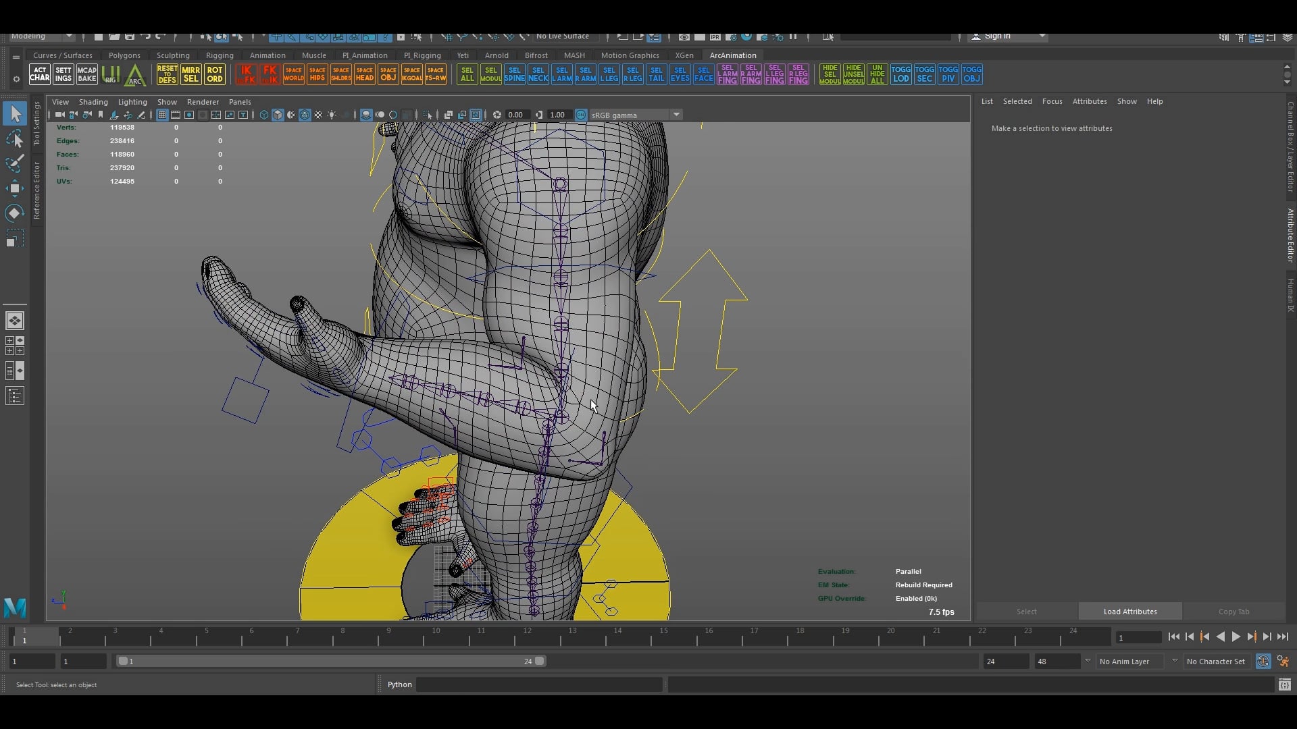
Task: Open the Sign in dropdown
Action: (x=1008, y=36)
